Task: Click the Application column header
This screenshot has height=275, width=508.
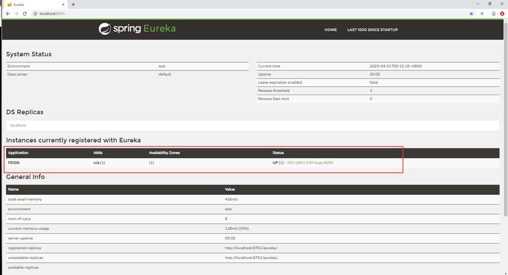Action: [18, 153]
